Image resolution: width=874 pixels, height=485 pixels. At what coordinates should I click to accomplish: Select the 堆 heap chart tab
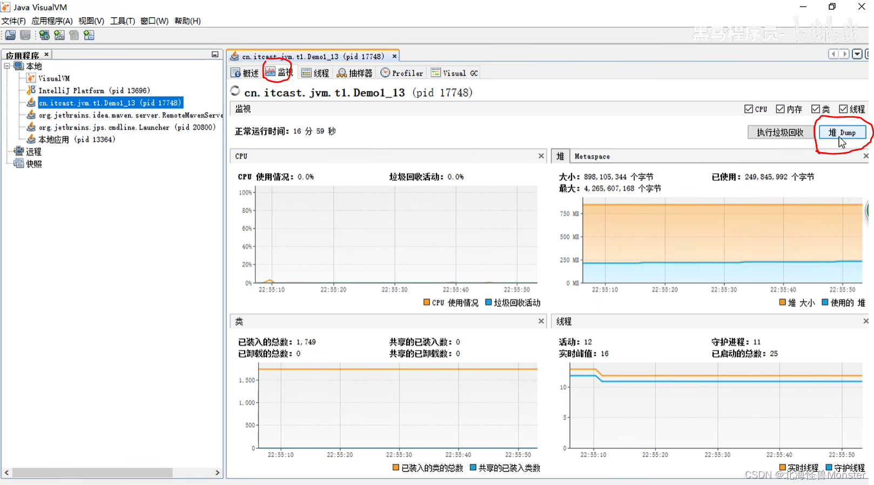[x=560, y=156]
